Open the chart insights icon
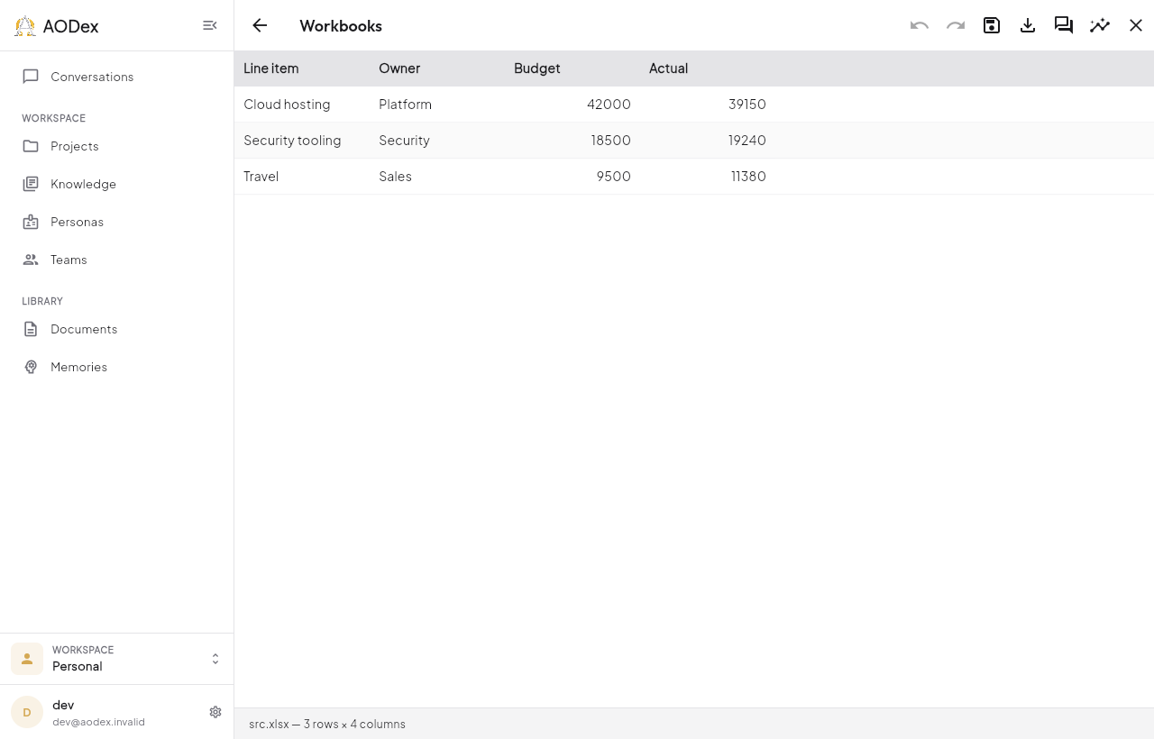1154x739 pixels. (x=1100, y=25)
